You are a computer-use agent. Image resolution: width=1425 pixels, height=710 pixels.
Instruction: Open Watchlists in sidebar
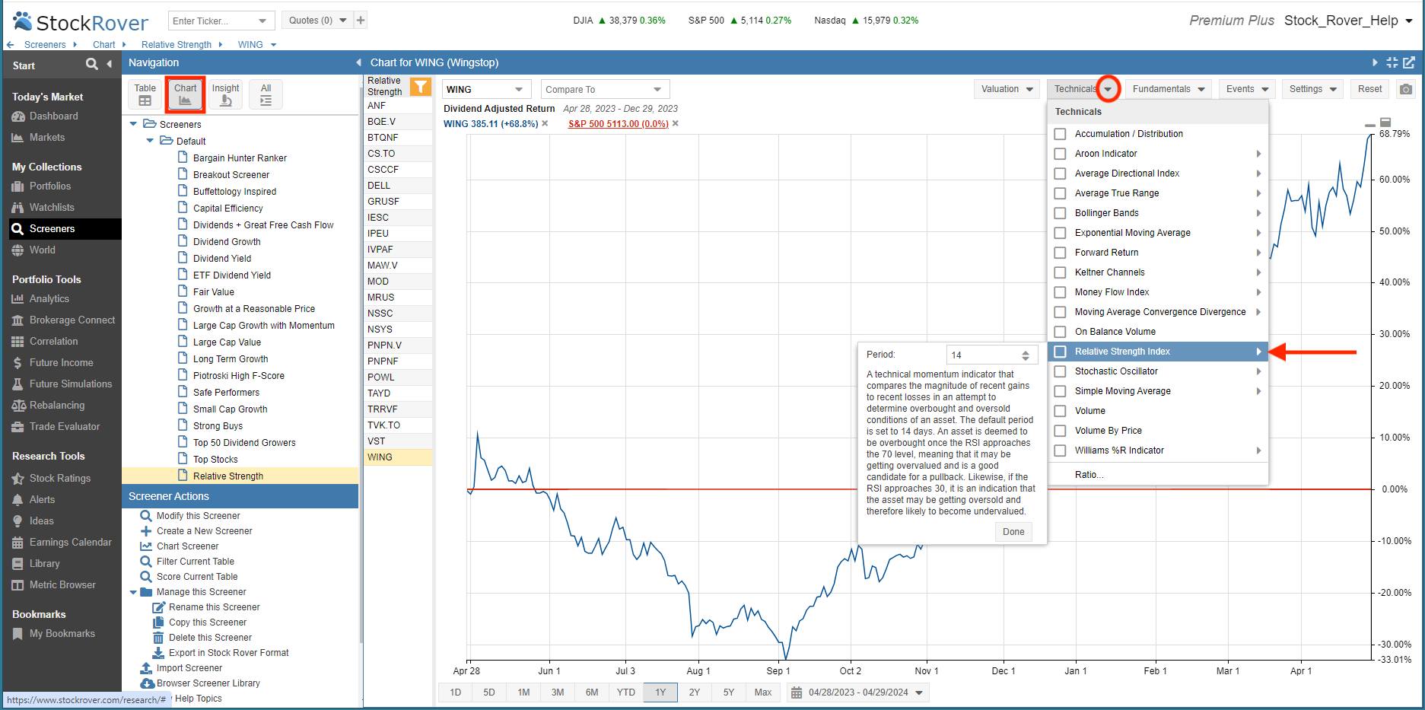coord(52,208)
